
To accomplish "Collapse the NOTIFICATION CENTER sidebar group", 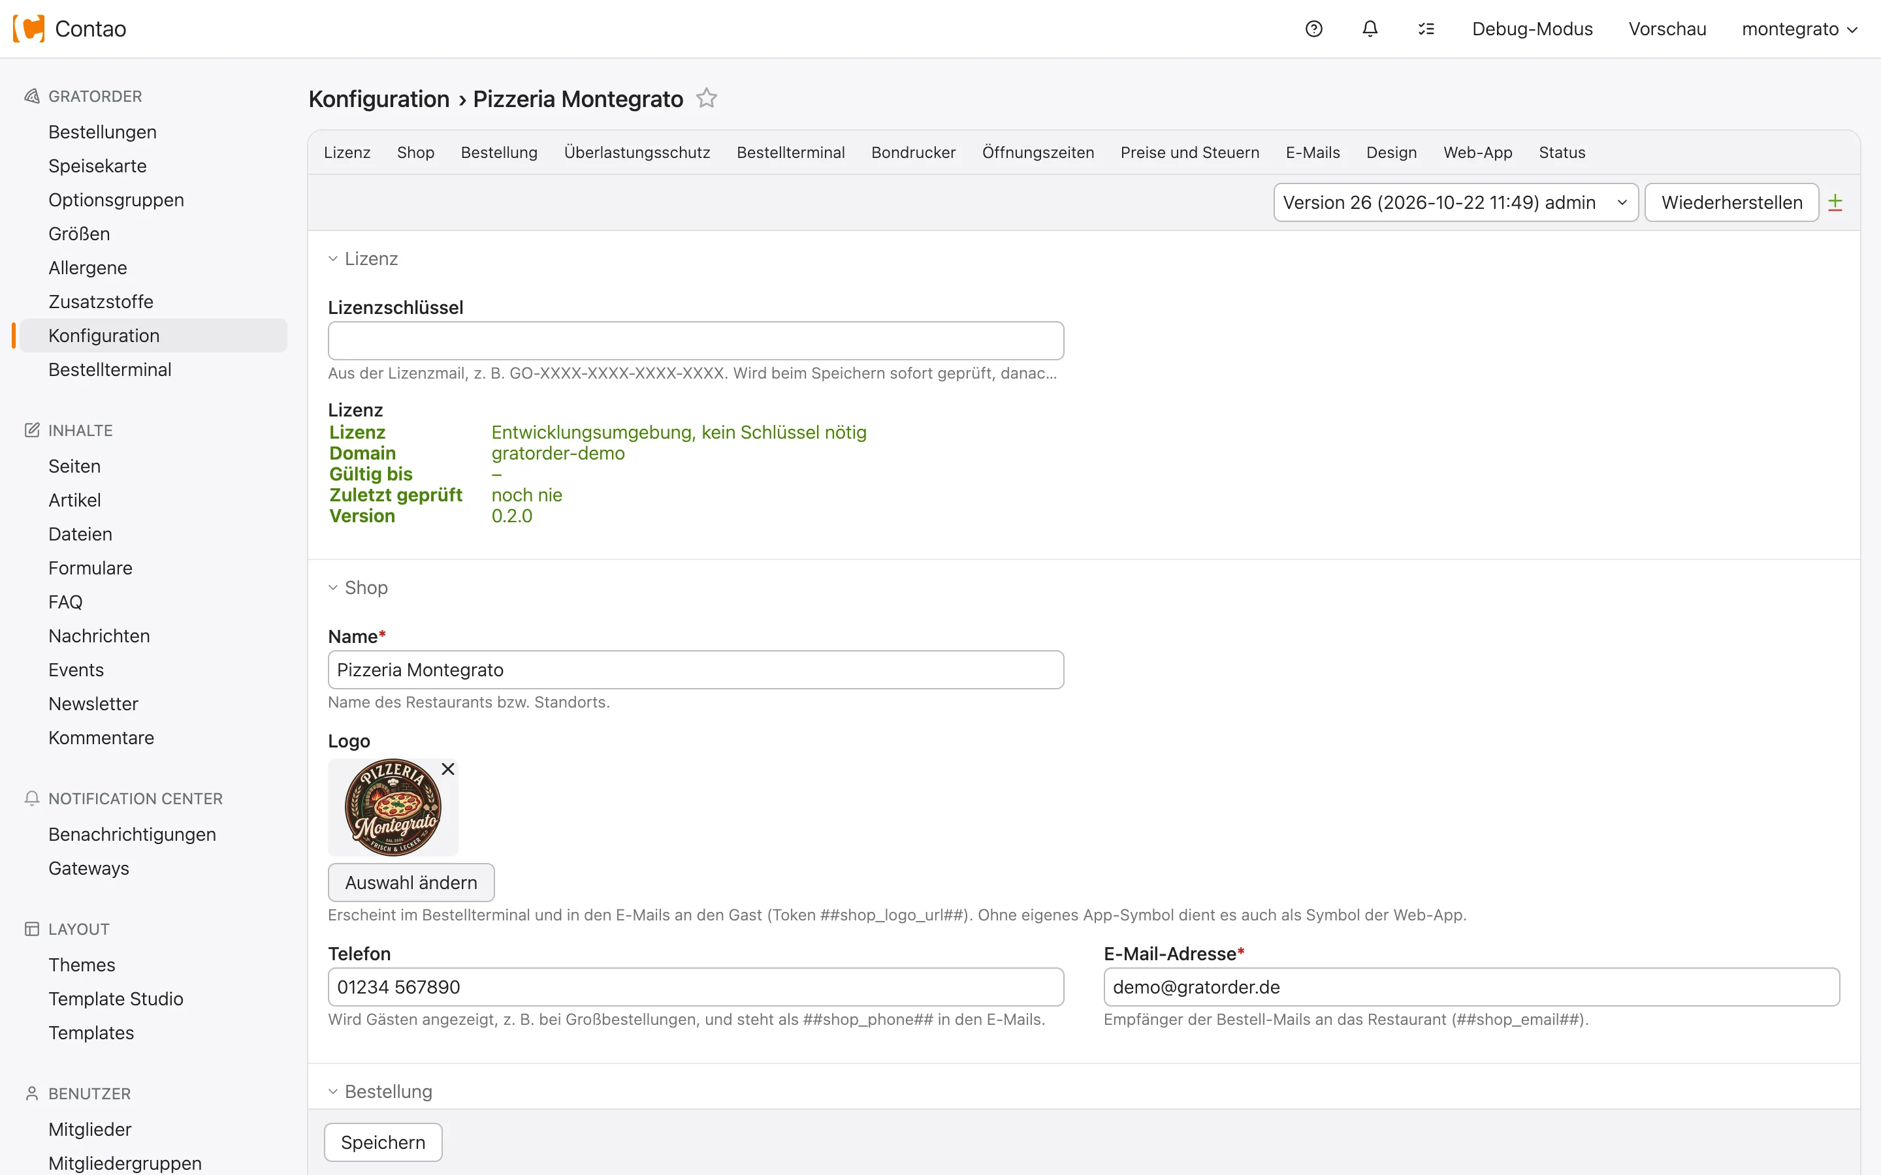I will click(135, 799).
